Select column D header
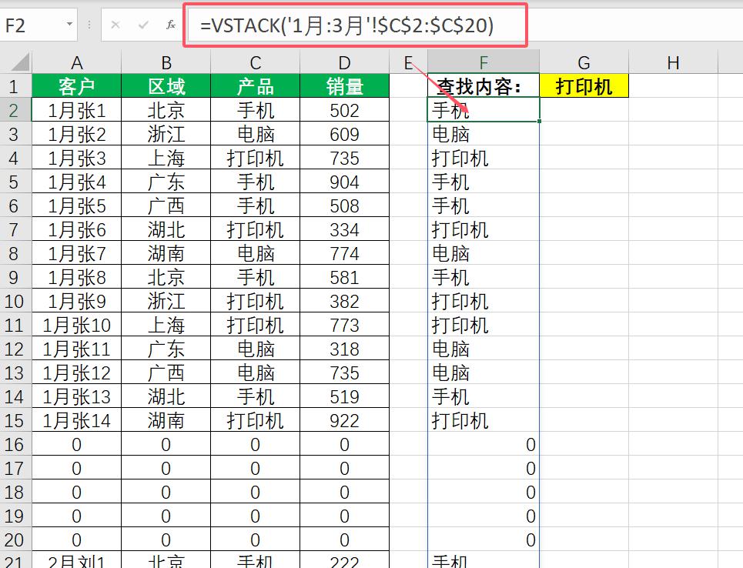This screenshot has height=568, width=743. click(344, 62)
